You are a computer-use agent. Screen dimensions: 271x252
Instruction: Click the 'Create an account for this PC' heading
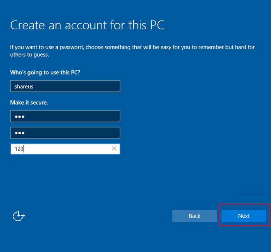pos(87,25)
